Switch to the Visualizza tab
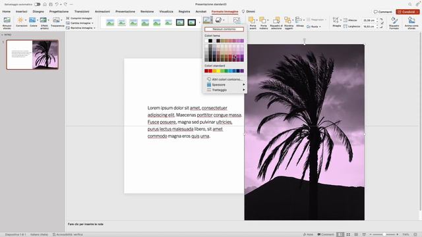This screenshot has width=422, height=237. (x=166, y=12)
